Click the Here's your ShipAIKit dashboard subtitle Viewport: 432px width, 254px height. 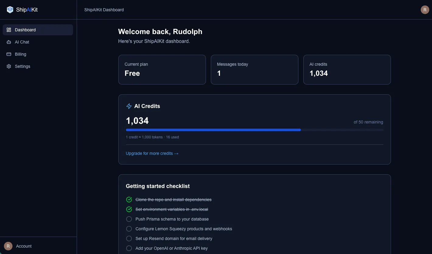click(154, 41)
